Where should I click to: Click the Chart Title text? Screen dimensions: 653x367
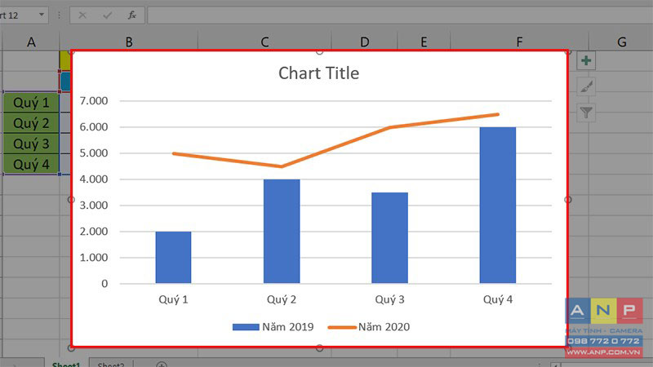[318, 73]
